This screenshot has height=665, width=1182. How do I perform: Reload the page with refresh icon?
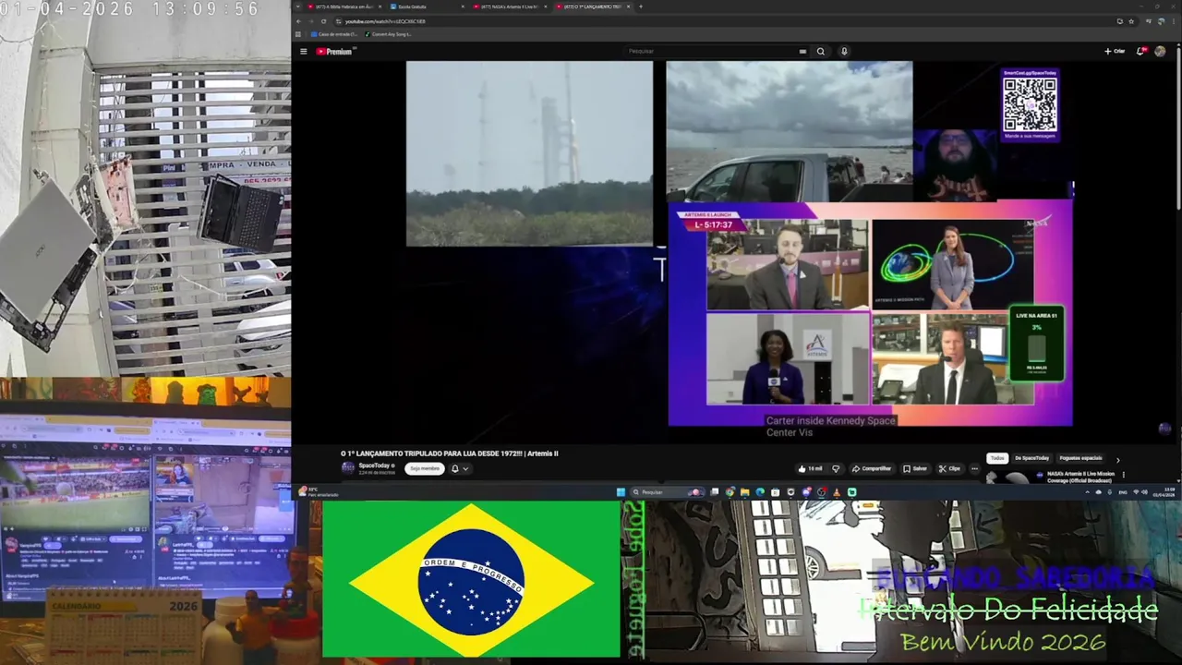tap(323, 21)
